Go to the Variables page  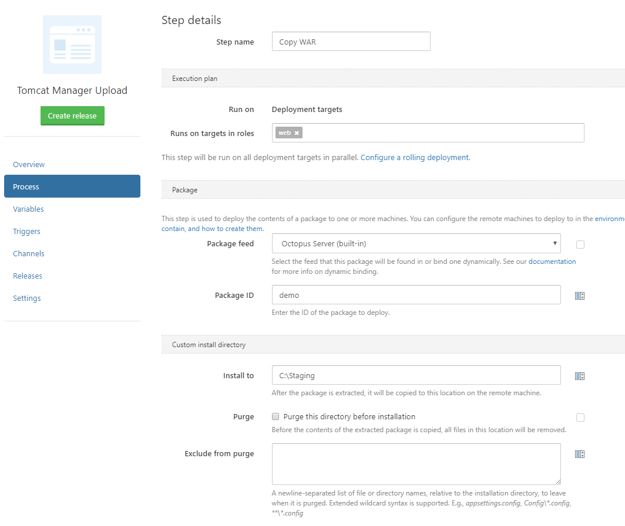coord(28,209)
